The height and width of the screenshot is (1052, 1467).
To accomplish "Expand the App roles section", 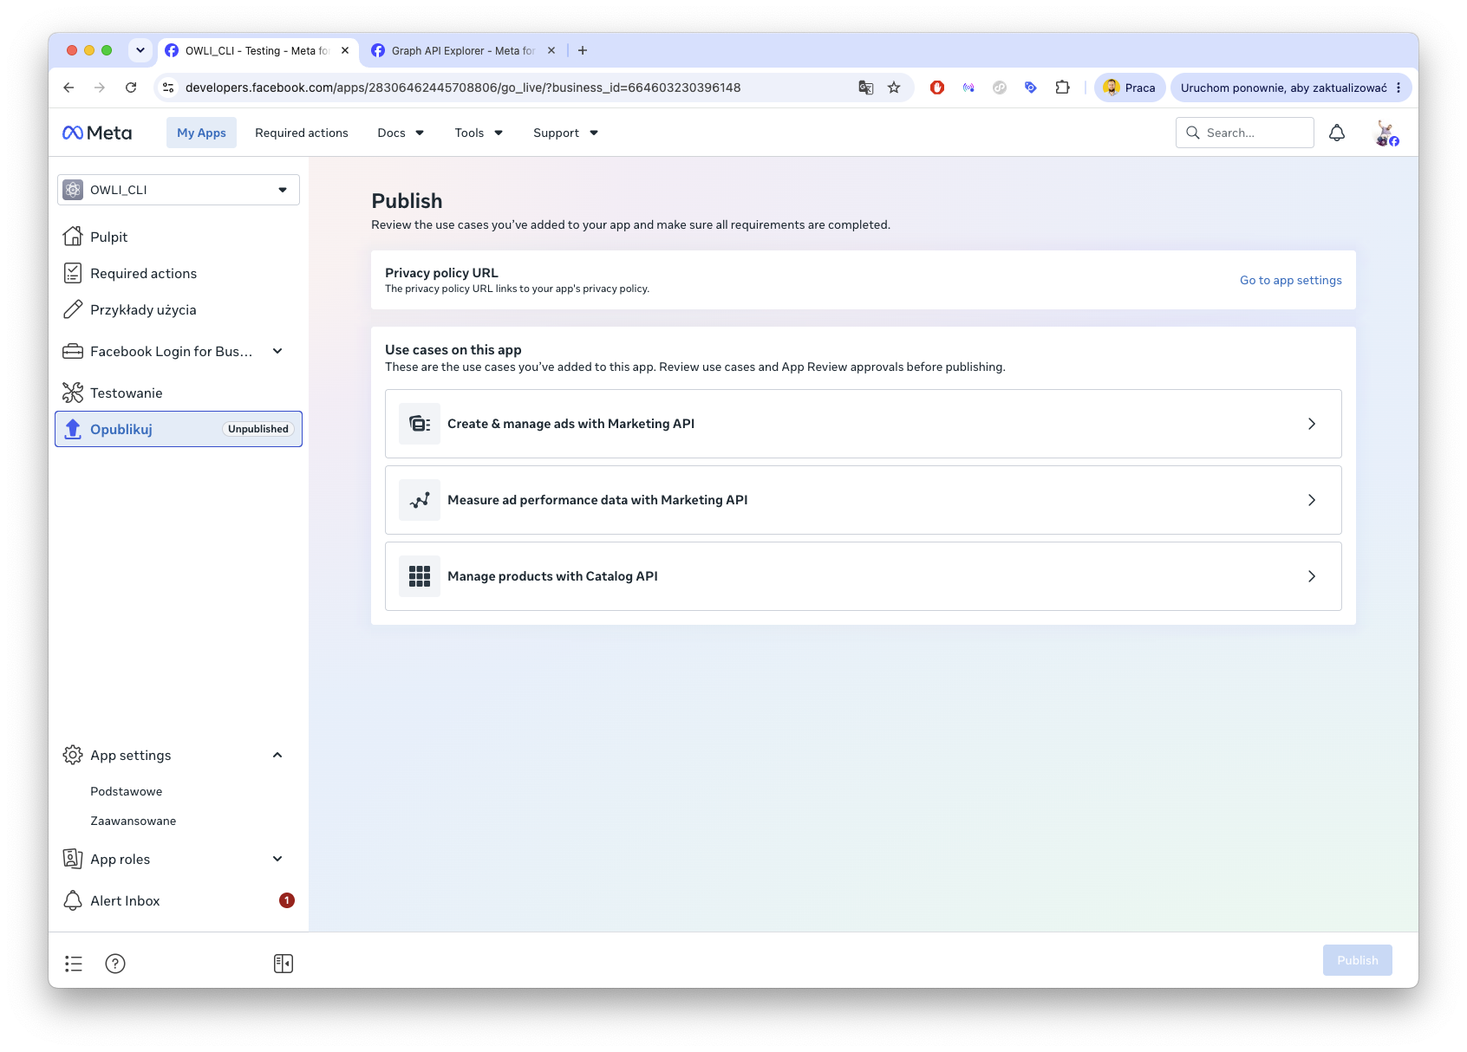I will point(277,859).
